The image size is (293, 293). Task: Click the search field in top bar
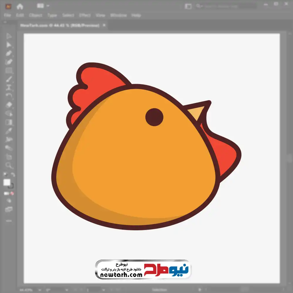point(226,6)
